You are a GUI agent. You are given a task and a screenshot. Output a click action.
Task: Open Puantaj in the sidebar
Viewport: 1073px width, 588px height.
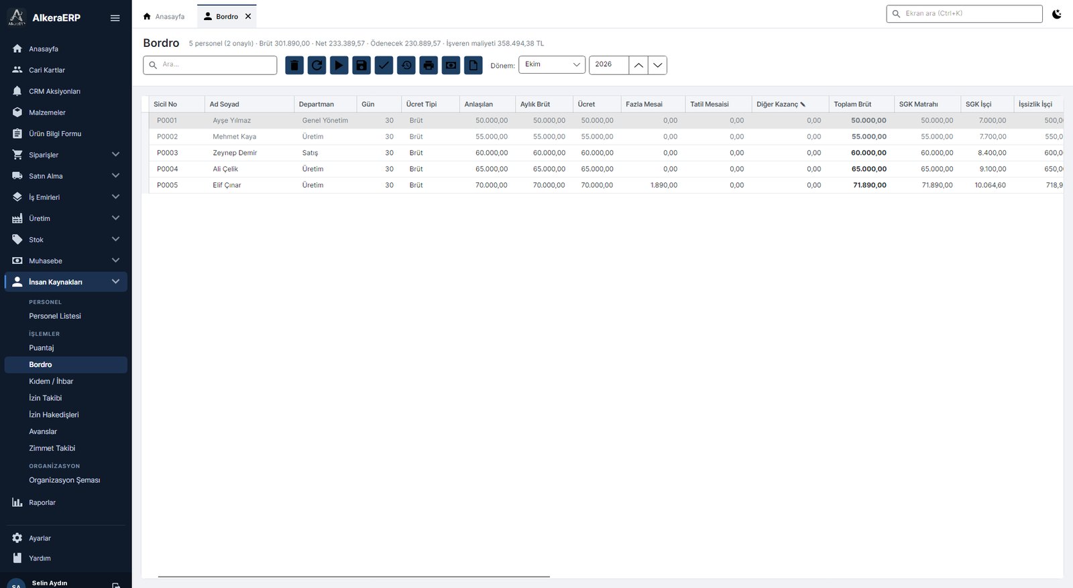pos(66,348)
